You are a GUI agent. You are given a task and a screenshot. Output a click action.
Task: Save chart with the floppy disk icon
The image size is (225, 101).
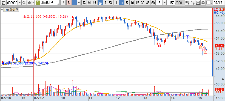pyautogui.click(x=198, y=3)
